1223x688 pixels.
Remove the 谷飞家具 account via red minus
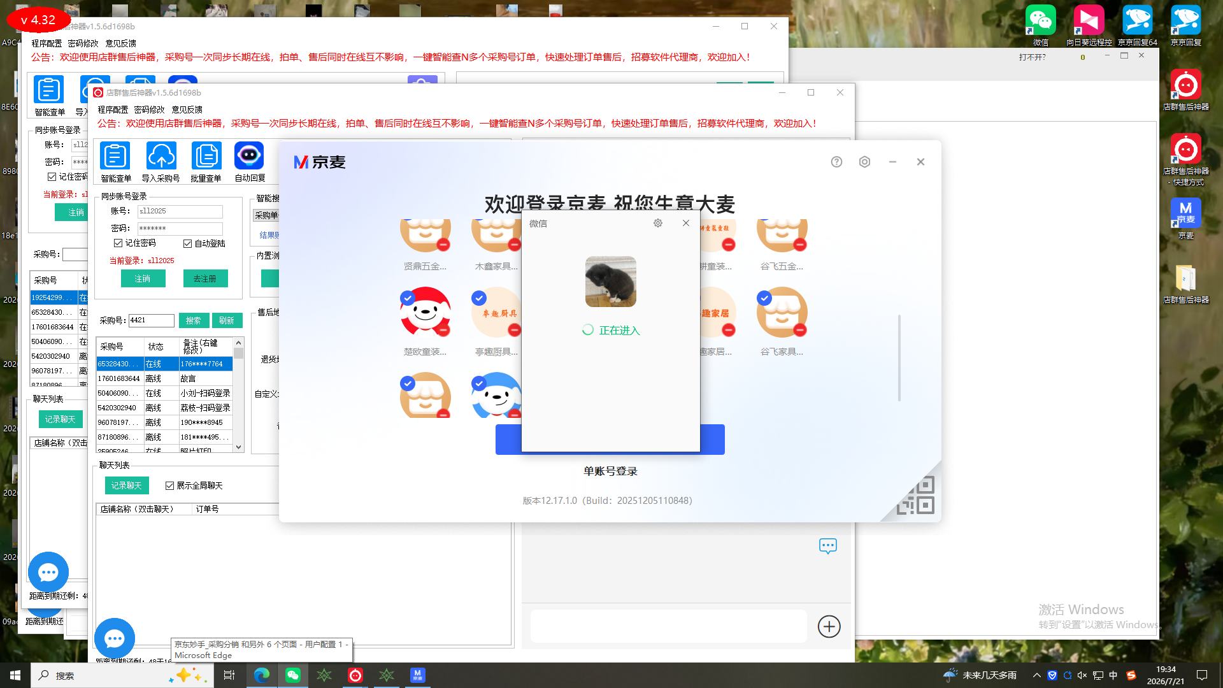[800, 330]
